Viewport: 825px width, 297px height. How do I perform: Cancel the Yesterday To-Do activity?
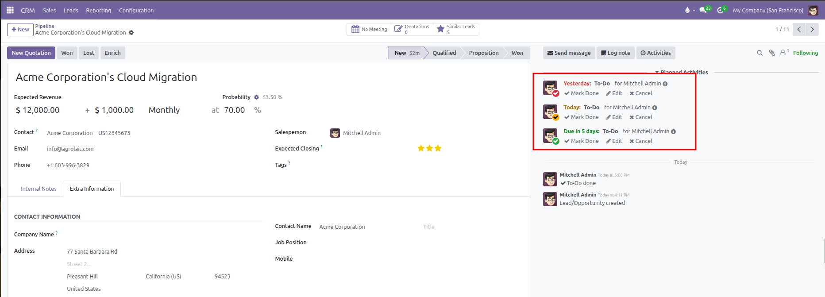641,93
